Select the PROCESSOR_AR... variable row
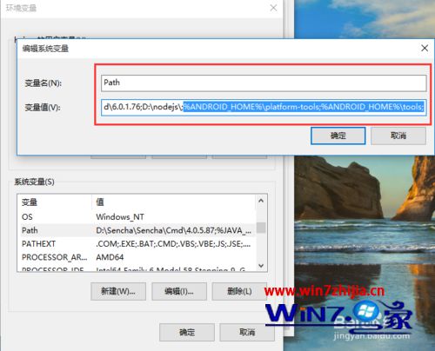Image resolution: width=435 pixels, height=351 pixels. (137, 257)
